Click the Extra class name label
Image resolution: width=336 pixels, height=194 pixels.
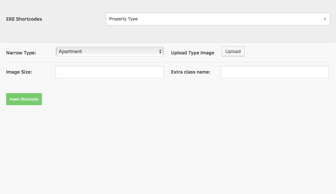(x=191, y=72)
